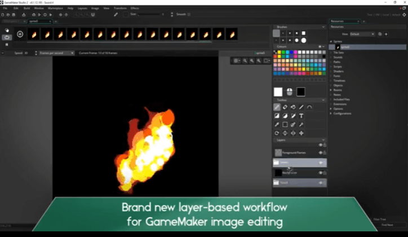
Task: Select the sprite0 item in Resources tree
Action: (x=367, y=47)
